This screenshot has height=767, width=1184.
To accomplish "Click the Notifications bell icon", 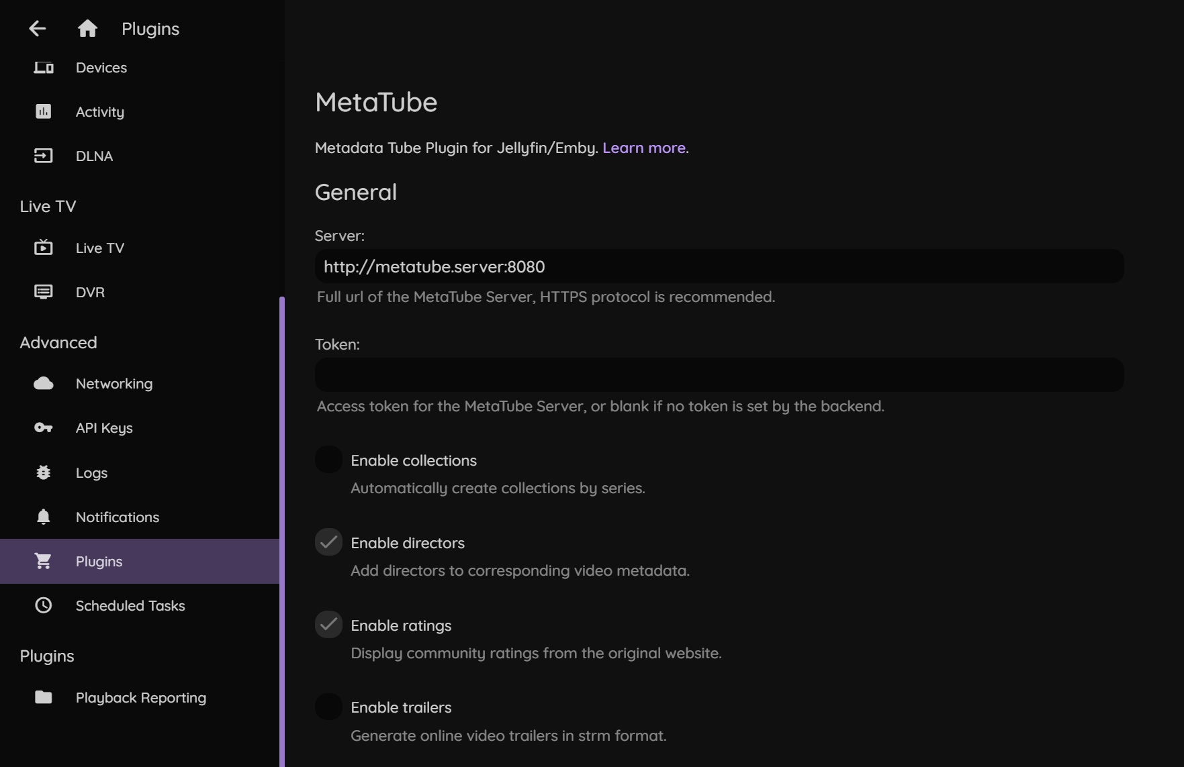I will click(x=44, y=517).
